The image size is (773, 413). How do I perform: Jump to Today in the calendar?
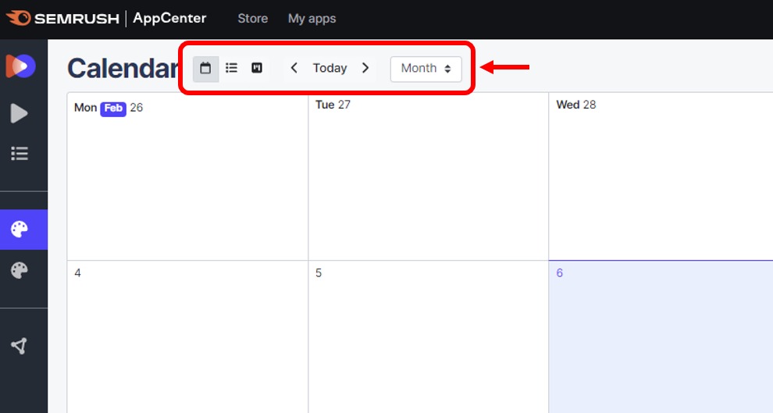click(x=330, y=69)
